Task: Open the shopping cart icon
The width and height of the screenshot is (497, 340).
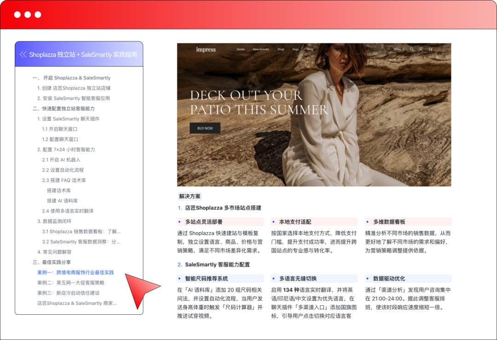Action: click(x=430, y=49)
